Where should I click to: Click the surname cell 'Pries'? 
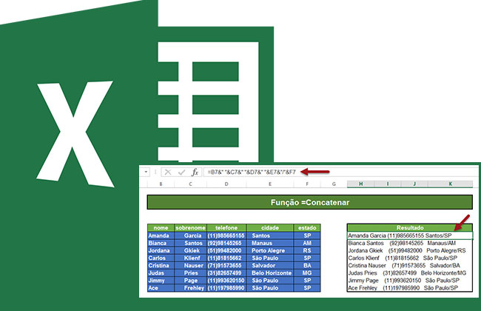(190, 273)
